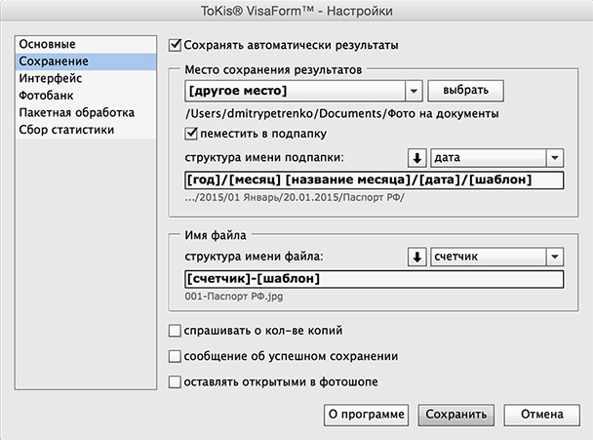Go to 'Сбор статистики' section
593x440 pixels.
pyautogui.click(x=86, y=130)
